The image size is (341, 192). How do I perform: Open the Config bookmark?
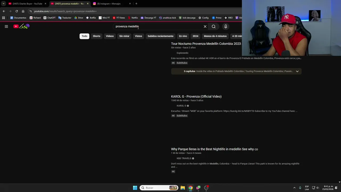[x=204, y=18]
